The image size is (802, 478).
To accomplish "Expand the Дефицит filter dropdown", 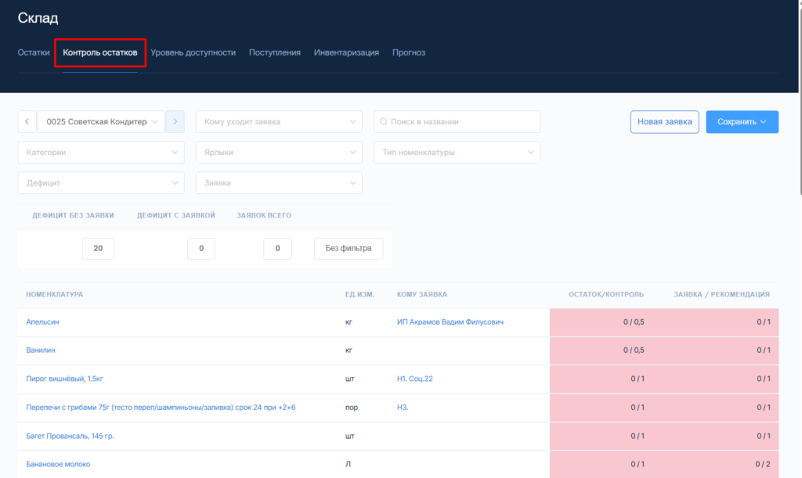I will pyautogui.click(x=101, y=183).
